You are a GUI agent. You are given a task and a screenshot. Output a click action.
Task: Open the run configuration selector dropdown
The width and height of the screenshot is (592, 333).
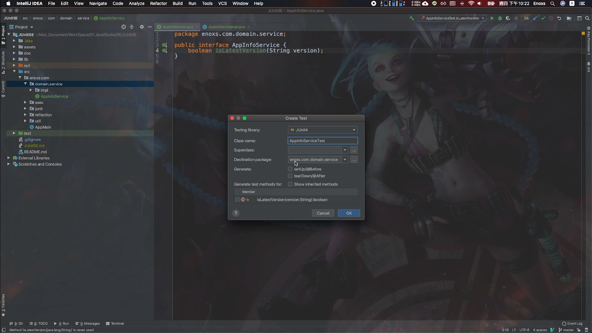pos(453,18)
